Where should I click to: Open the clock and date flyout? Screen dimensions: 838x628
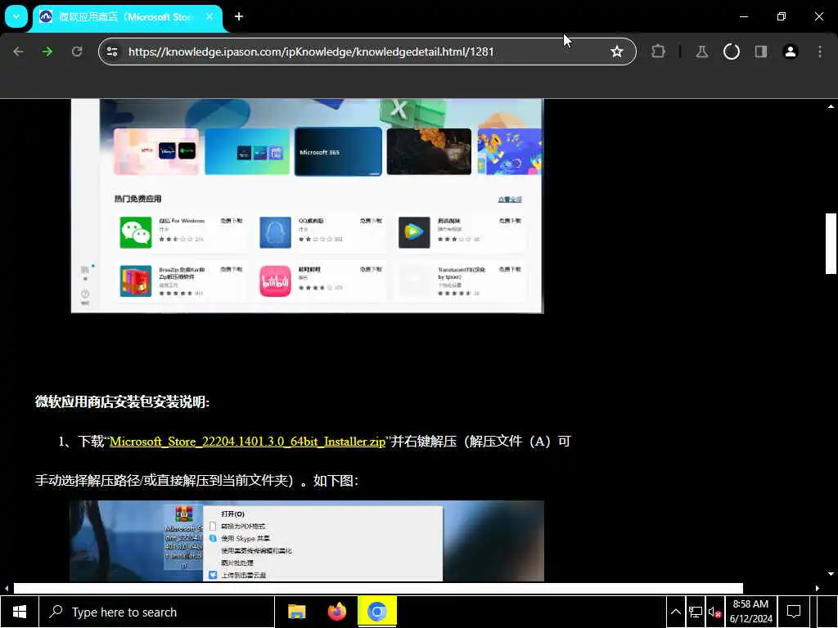[751, 612]
